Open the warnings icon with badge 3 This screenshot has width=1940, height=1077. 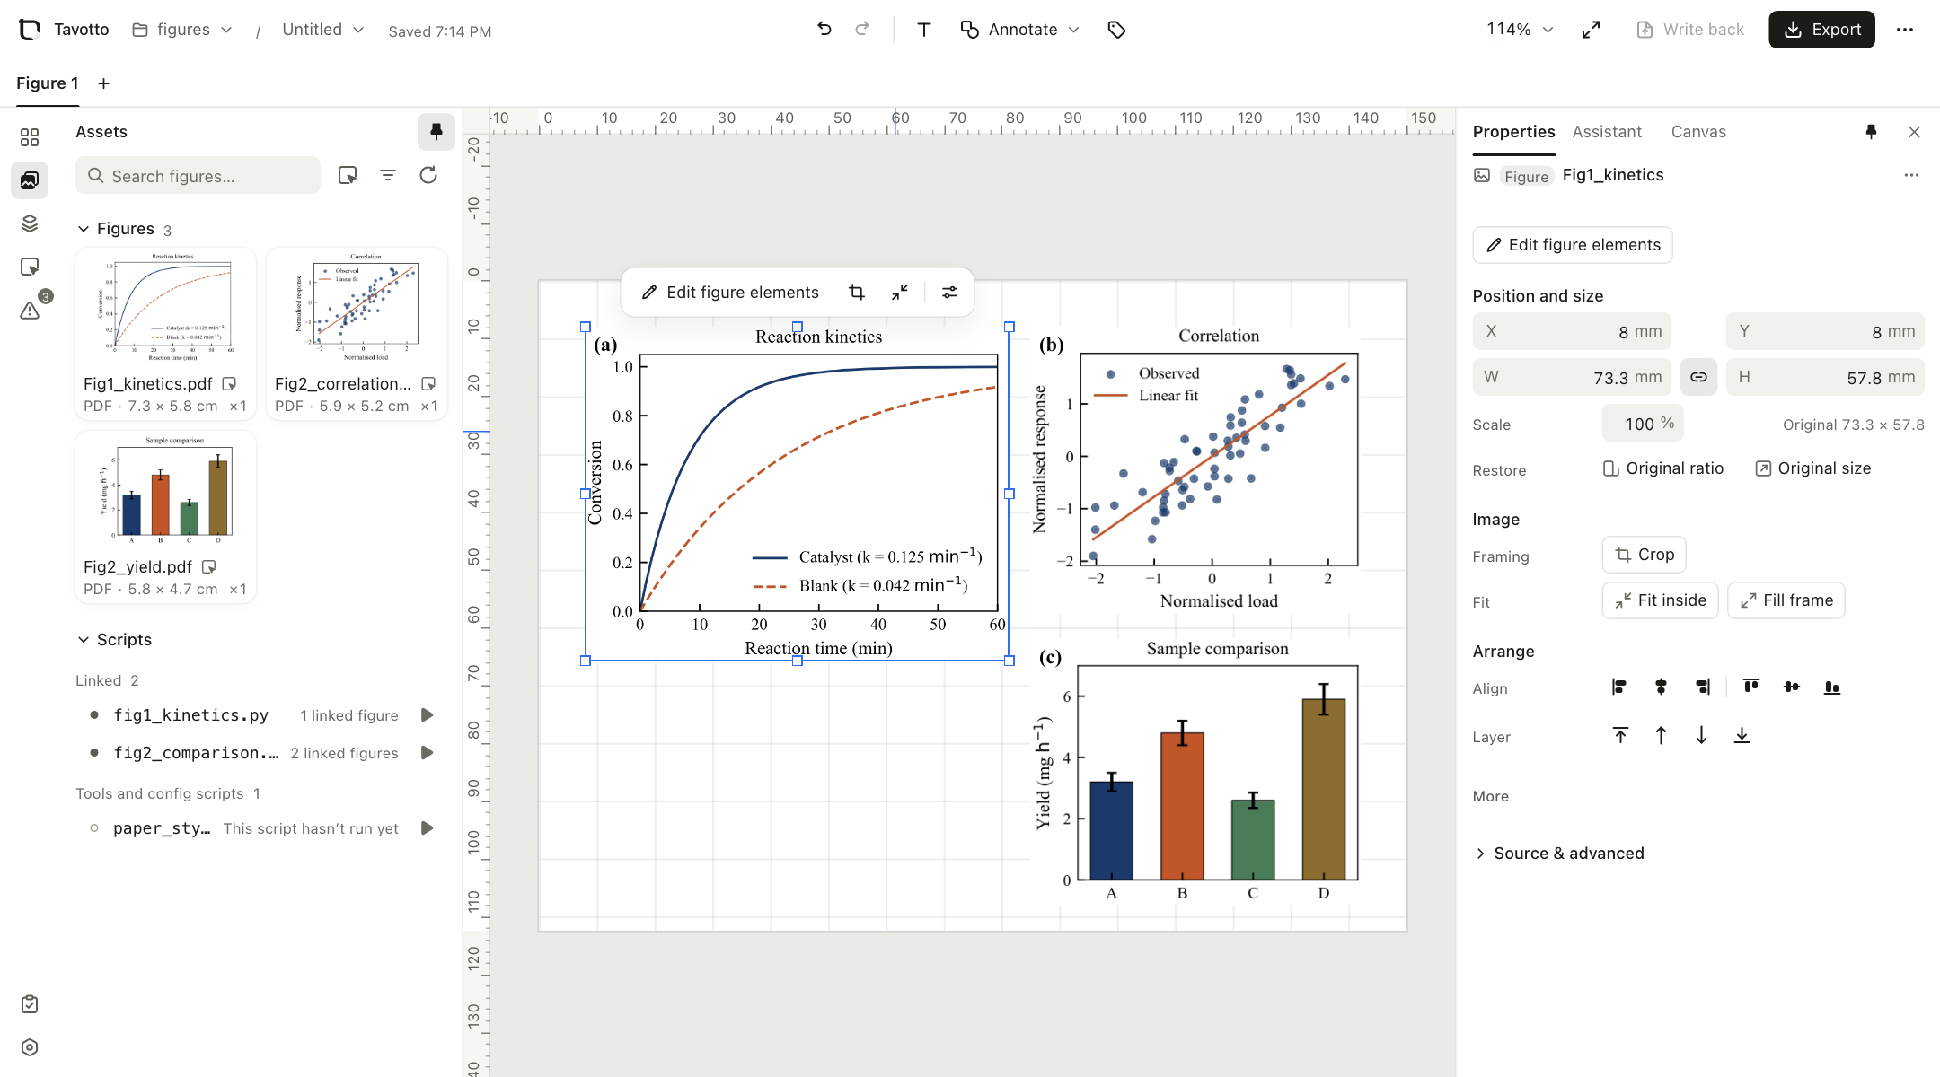30,311
